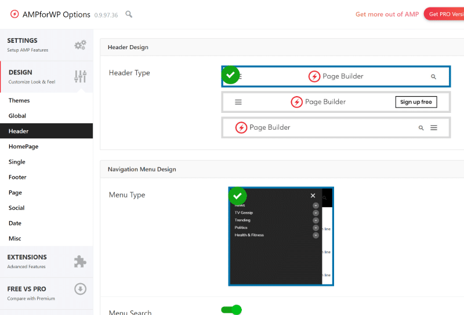Expand TV Gossip chevron in menu preview
464x315 pixels.
pos(316,213)
